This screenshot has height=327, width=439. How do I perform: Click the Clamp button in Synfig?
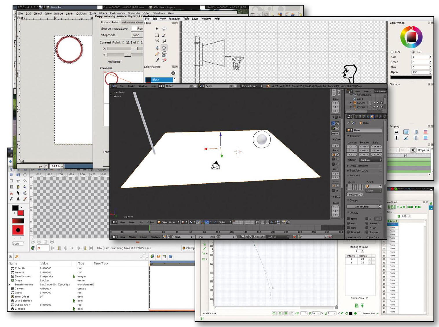[x=188, y=248]
